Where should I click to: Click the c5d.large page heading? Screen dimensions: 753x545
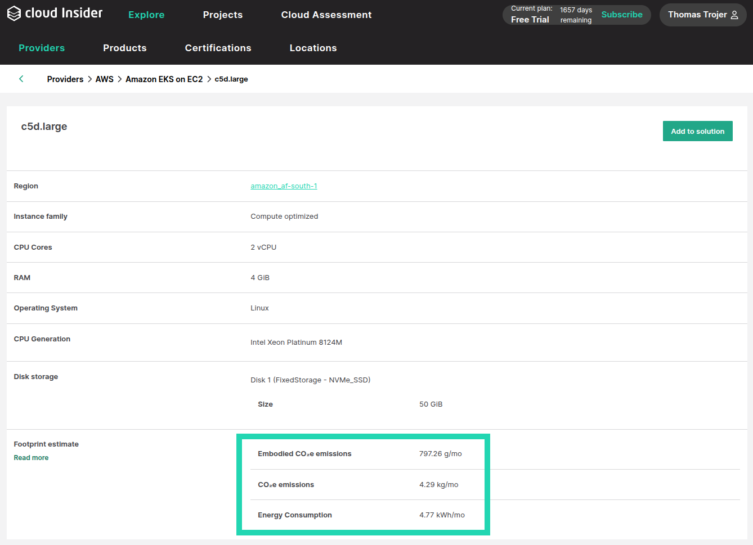(x=44, y=127)
